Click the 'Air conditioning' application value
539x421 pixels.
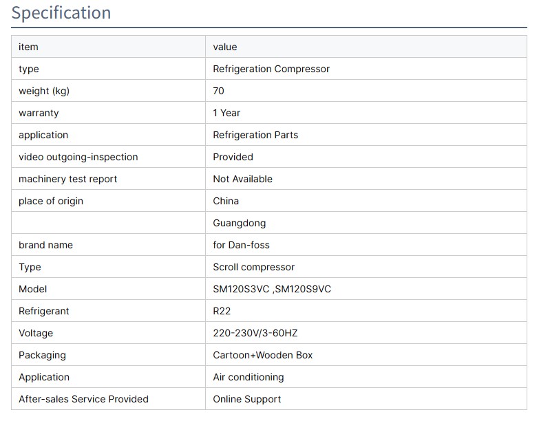[248, 377]
